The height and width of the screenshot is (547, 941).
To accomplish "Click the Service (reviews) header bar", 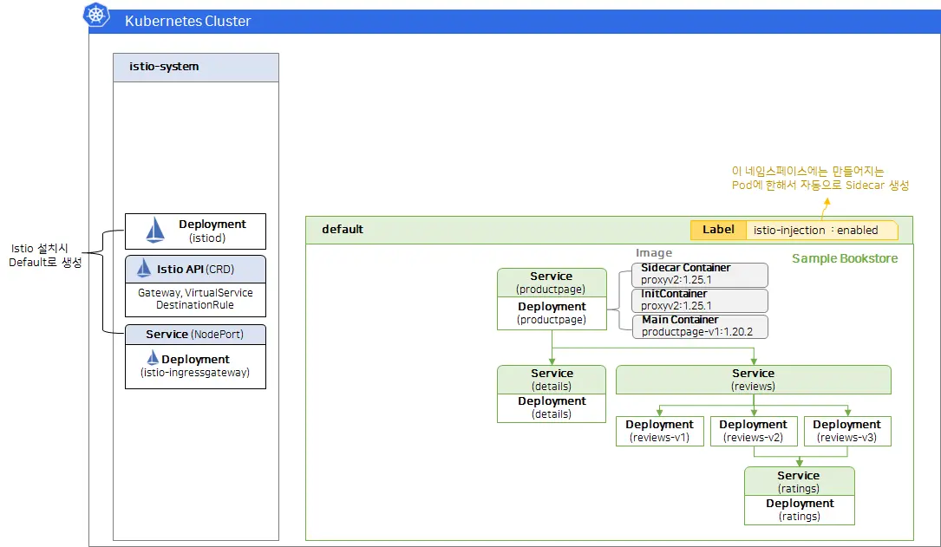I will point(753,380).
